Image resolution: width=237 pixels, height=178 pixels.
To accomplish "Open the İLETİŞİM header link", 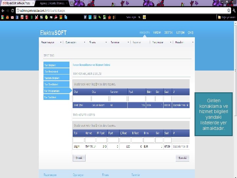I will click(x=180, y=33).
